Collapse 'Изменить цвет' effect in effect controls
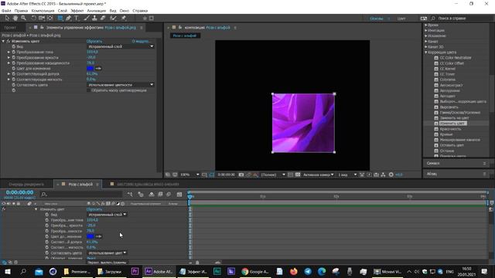The width and height of the screenshot is (495, 278). (x=3, y=41)
